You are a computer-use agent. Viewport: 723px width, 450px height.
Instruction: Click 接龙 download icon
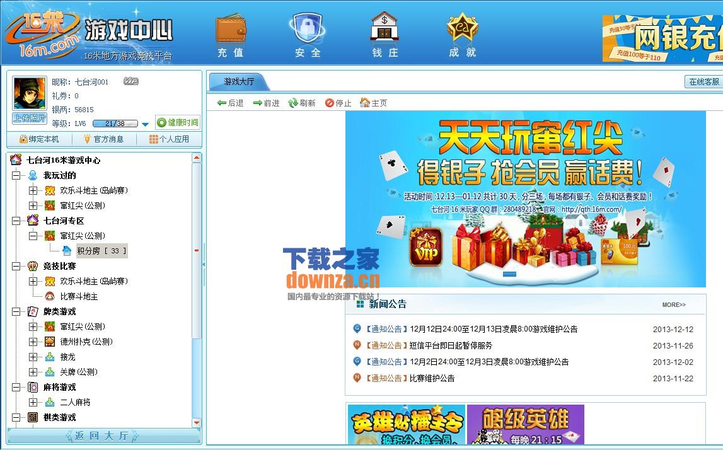click(50, 357)
